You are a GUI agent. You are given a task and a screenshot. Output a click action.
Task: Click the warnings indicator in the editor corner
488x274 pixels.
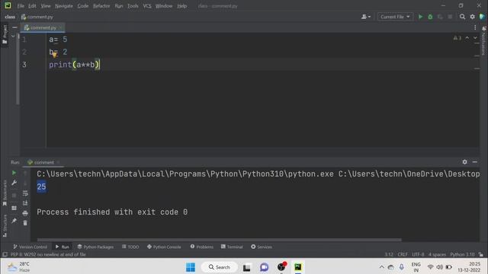point(457,38)
